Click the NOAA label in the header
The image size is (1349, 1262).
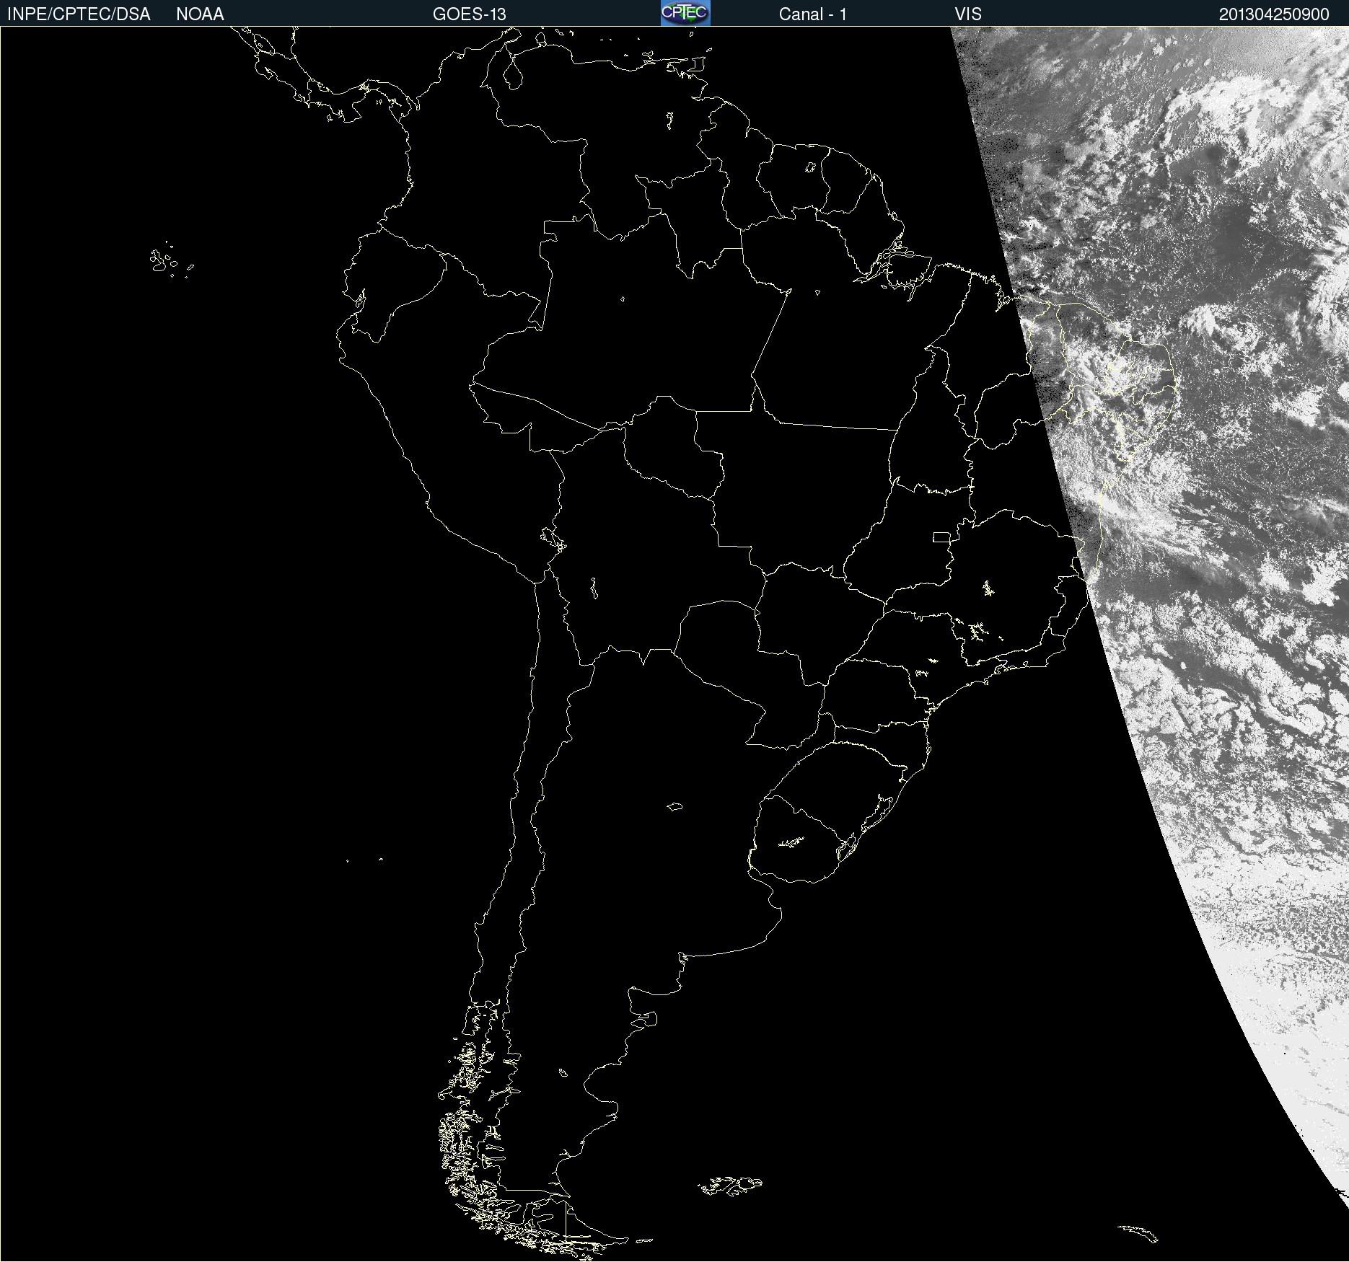[x=200, y=14]
